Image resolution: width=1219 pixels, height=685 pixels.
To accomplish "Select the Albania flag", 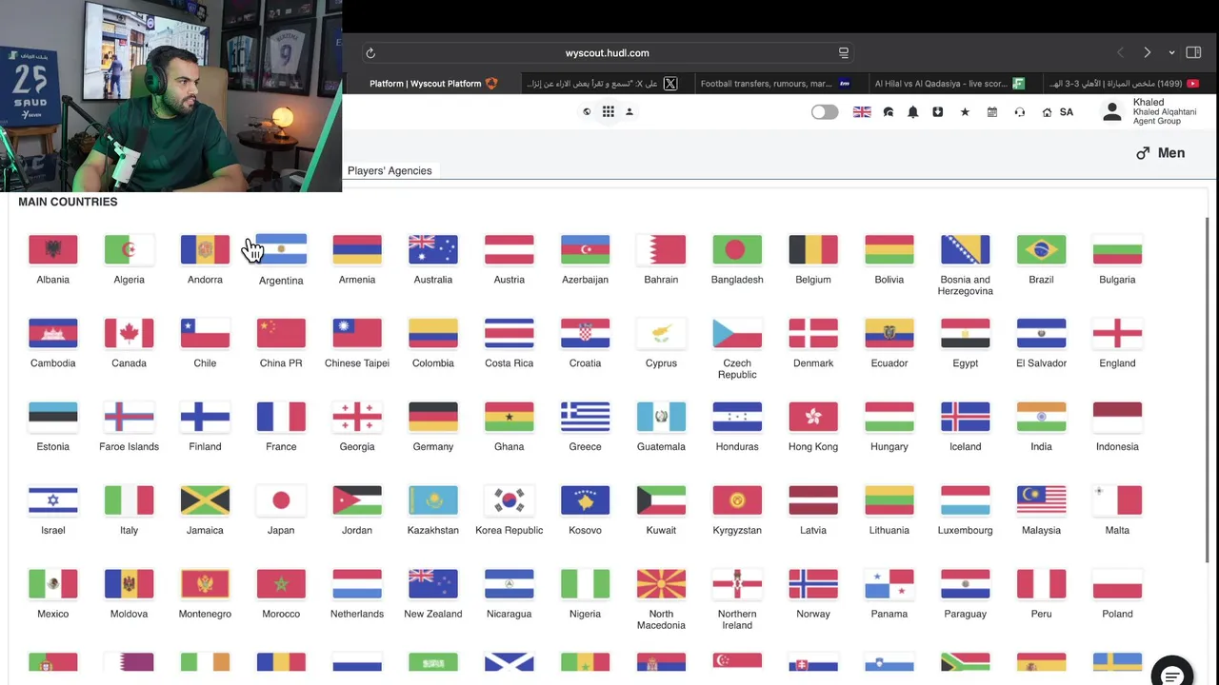I will [x=53, y=249].
